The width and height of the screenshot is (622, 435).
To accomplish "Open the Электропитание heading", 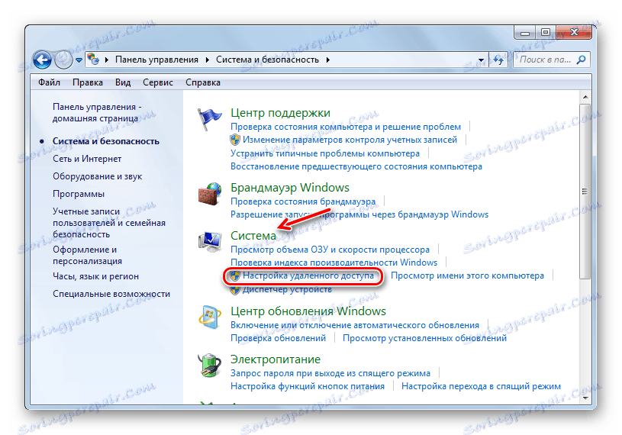I will (276, 359).
